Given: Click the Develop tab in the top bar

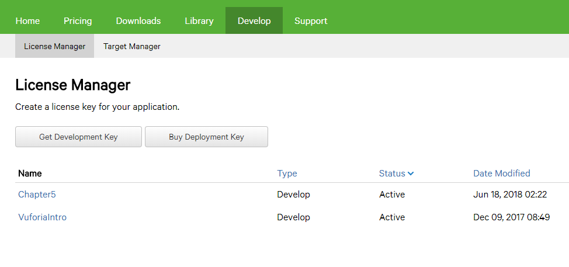Looking at the screenshot, I should tap(254, 20).
